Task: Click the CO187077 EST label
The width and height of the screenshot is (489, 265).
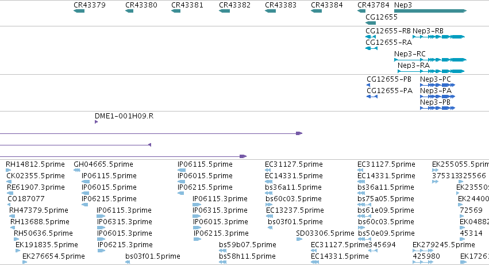Action: pos(26,199)
